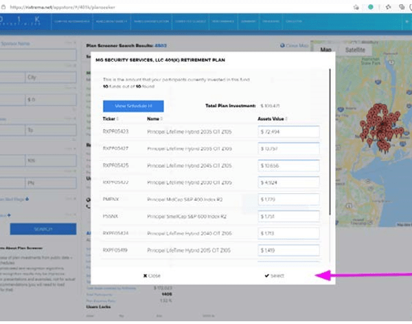The height and width of the screenshot is (324, 412).
Task: Sort funds by Name column
Action: coord(154,118)
